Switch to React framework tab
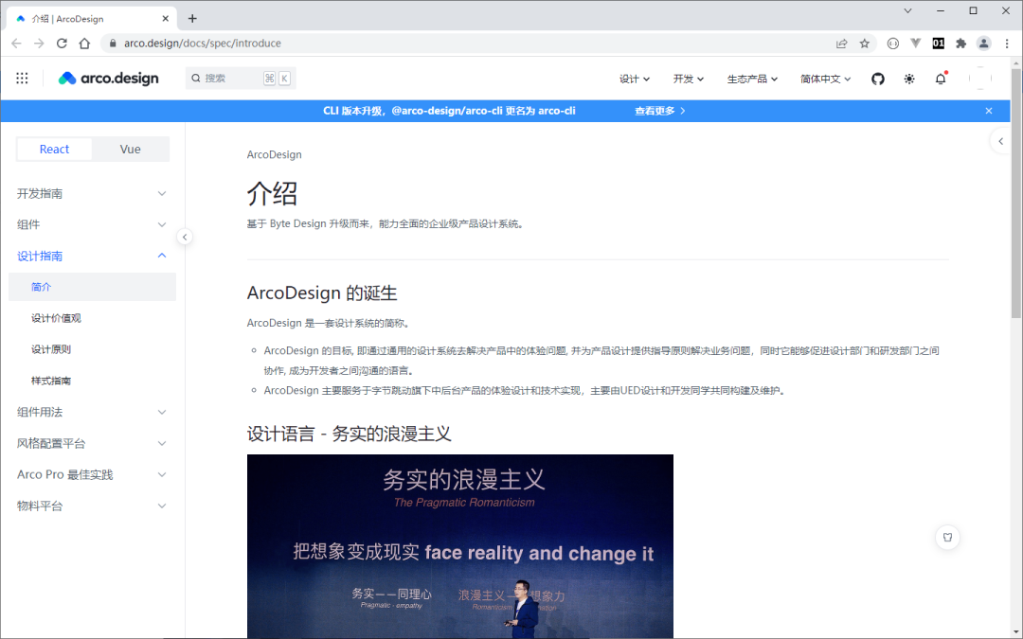Image resolution: width=1023 pixels, height=639 pixels. pyautogui.click(x=54, y=150)
